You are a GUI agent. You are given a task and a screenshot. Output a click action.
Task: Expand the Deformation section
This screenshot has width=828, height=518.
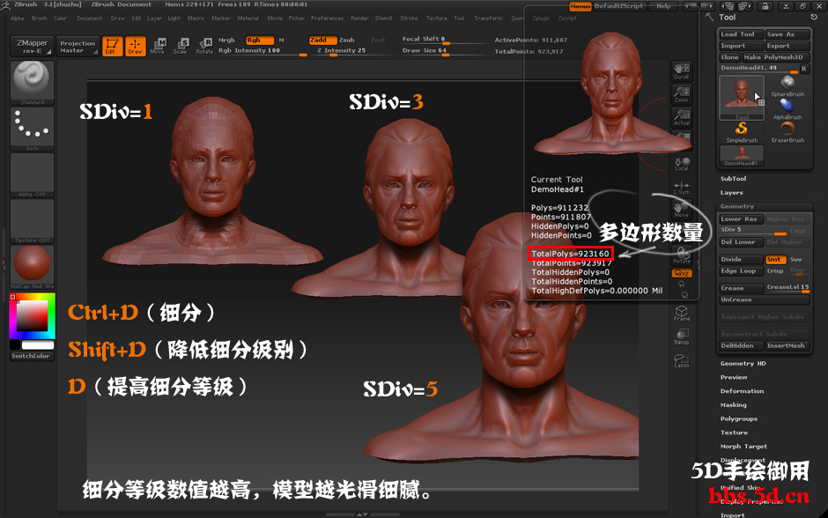click(742, 391)
